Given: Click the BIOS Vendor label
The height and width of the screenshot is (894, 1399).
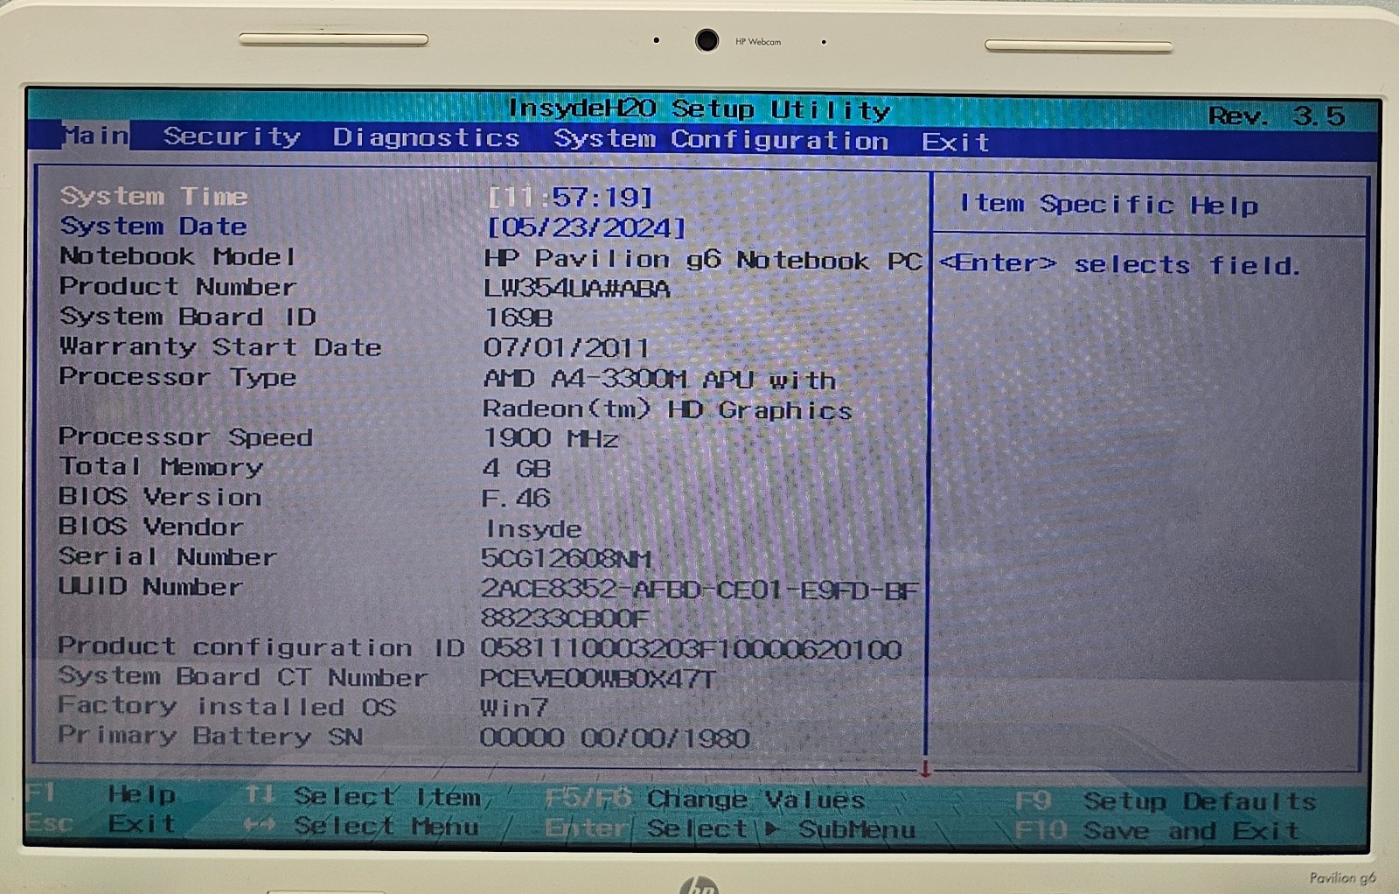Looking at the screenshot, I should (x=150, y=526).
